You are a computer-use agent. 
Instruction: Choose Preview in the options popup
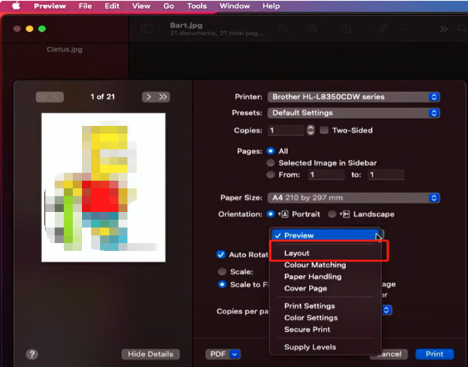click(x=325, y=236)
